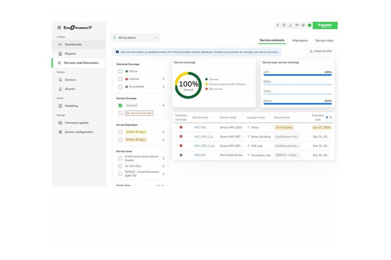Click See all under Device Type
This screenshot has width=391, height=260.
(160, 185)
